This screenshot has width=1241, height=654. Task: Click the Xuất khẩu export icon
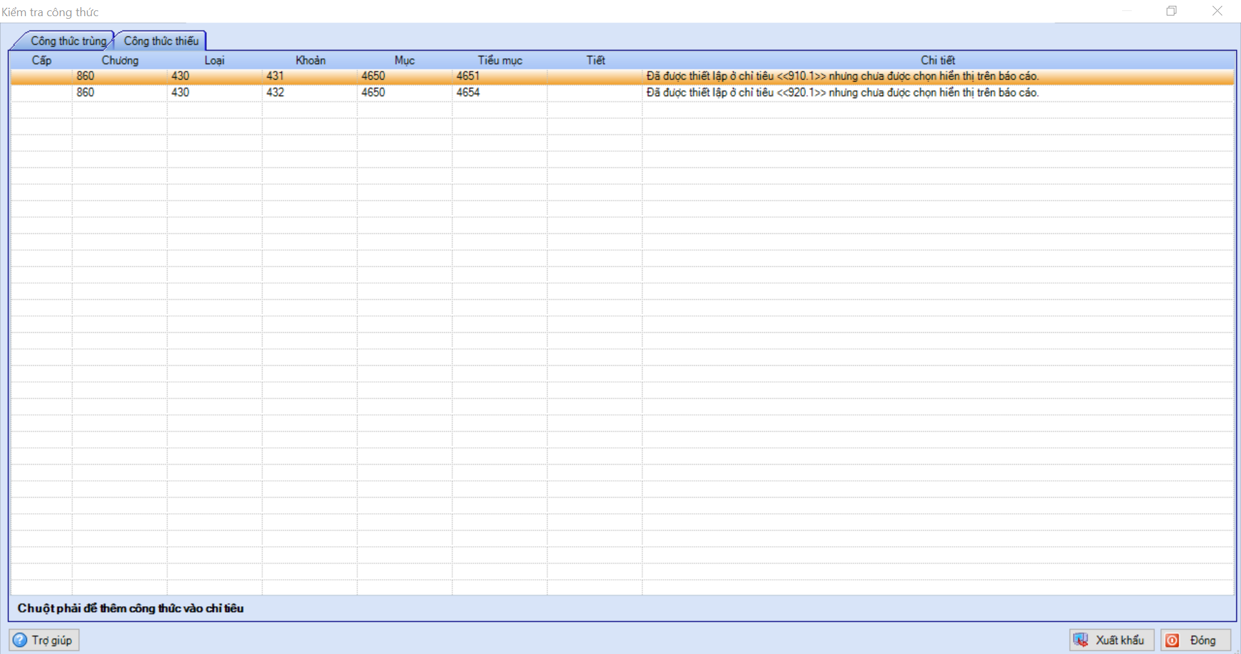pos(1081,640)
